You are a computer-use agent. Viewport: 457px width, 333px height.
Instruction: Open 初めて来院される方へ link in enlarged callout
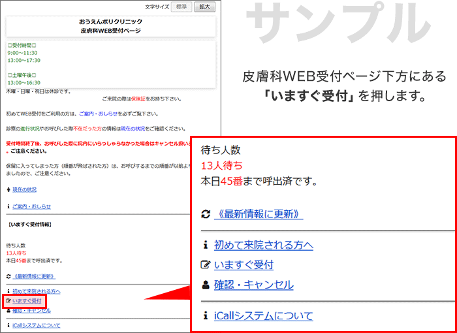pos(264,246)
